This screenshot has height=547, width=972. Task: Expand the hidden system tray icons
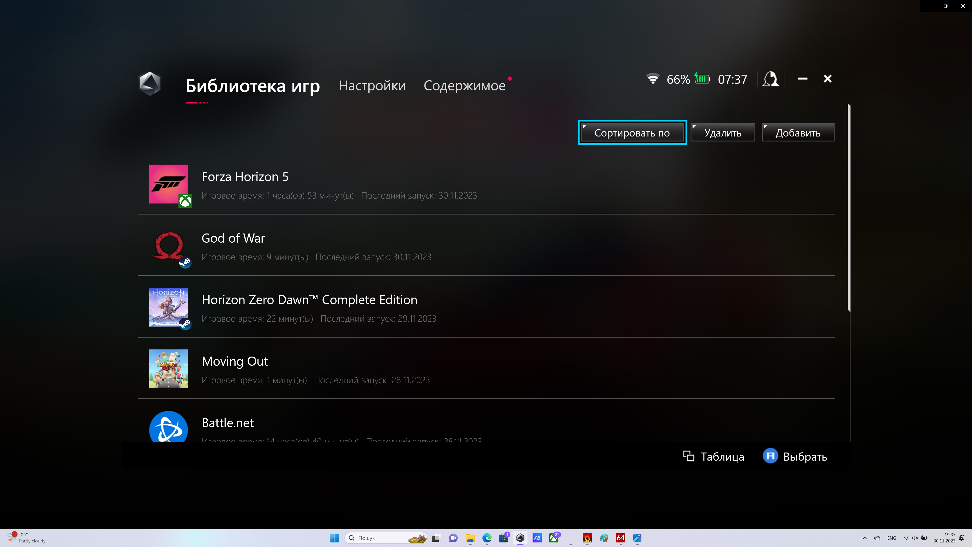(x=865, y=538)
